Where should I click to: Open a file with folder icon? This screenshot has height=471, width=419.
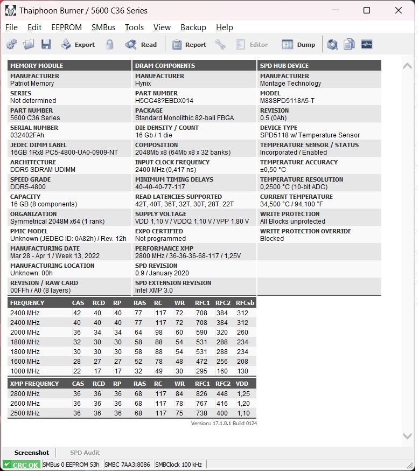[29, 44]
